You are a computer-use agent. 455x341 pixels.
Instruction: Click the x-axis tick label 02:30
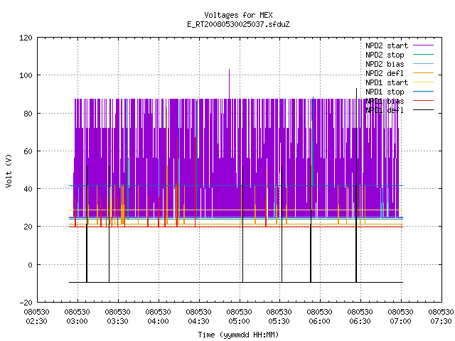pyautogui.click(x=36, y=322)
